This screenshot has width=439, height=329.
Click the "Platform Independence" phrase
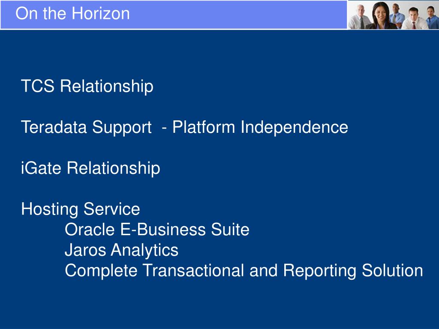point(260,127)
